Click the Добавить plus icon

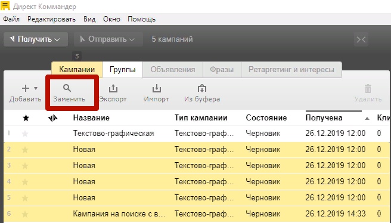pos(26,88)
